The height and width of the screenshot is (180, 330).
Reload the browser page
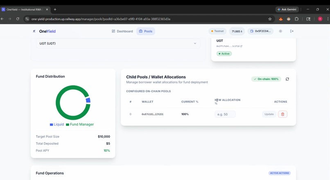pos(18,19)
